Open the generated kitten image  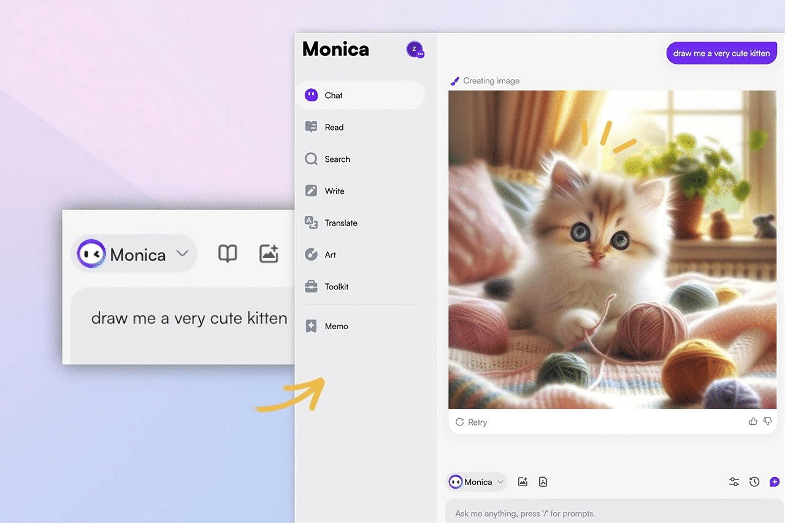click(x=612, y=250)
